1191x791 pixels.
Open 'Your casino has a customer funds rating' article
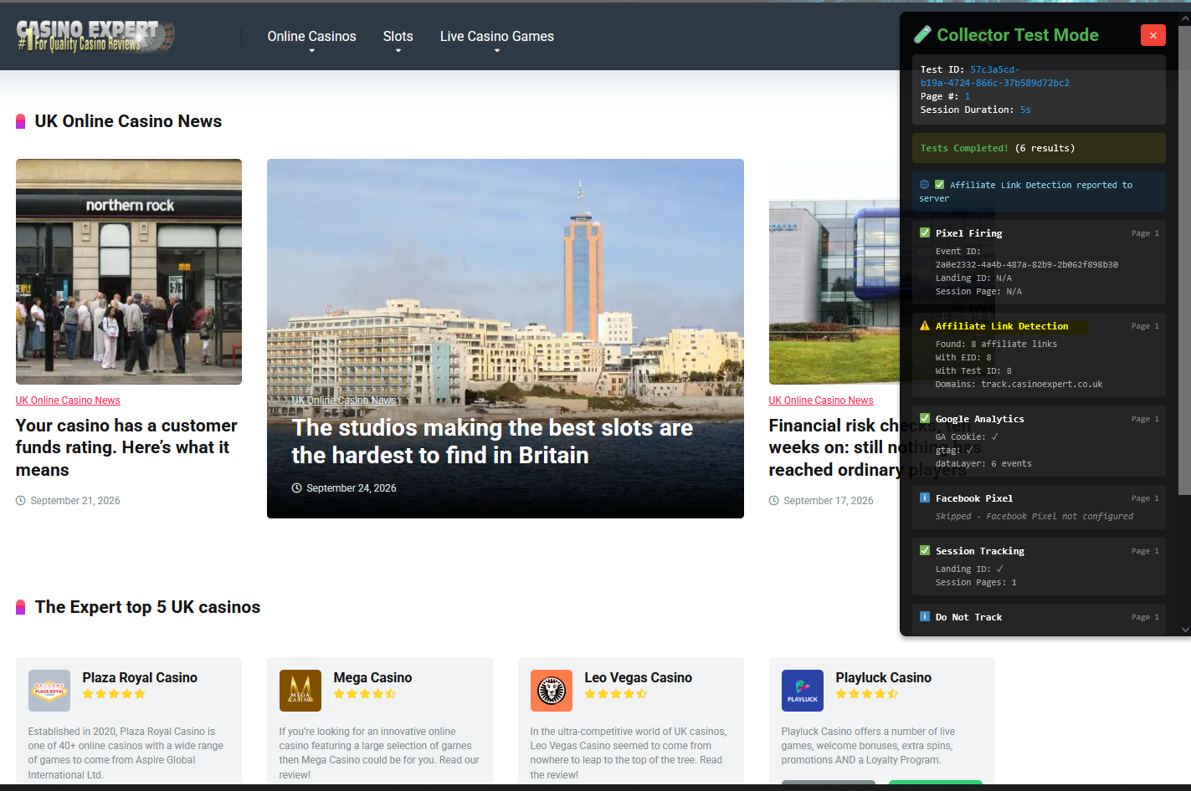(126, 447)
